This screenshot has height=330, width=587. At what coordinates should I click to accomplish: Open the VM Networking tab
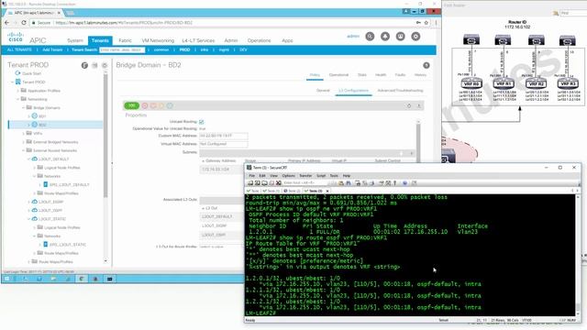click(x=158, y=40)
